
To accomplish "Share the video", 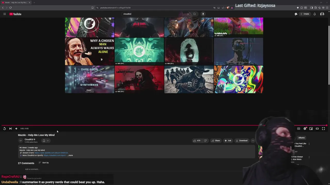I will point(216,141).
